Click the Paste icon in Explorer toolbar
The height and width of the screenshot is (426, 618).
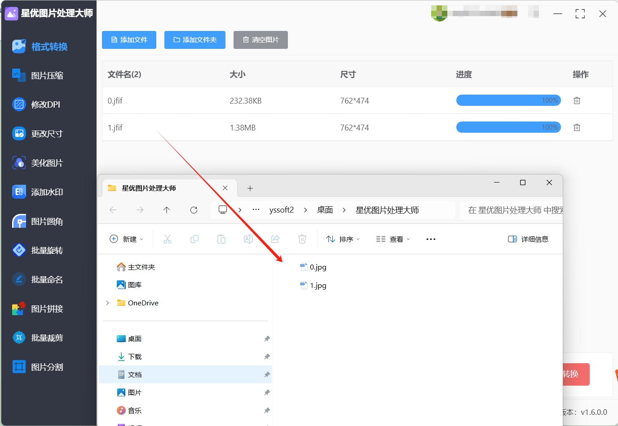point(221,239)
